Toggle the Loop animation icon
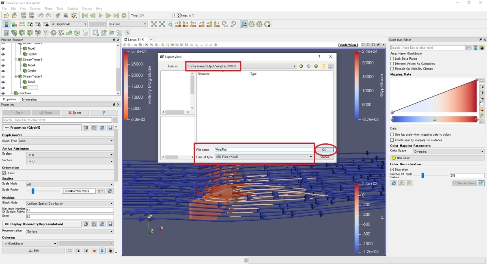Screen dimensions: 487x264 tap(124, 15)
